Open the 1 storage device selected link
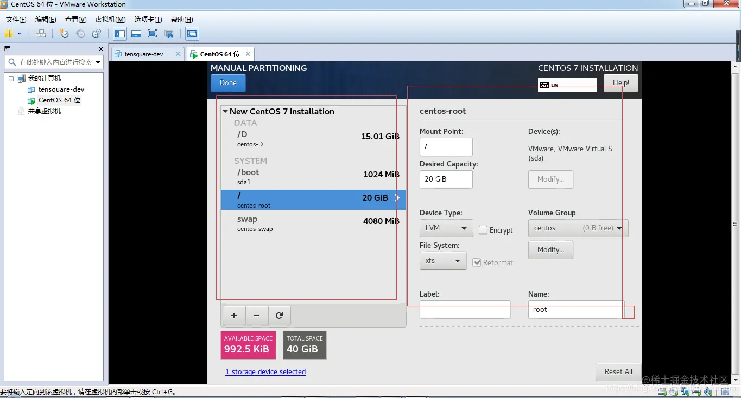This screenshot has height=398, width=741. pyautogui.click(x=265, y=372)
